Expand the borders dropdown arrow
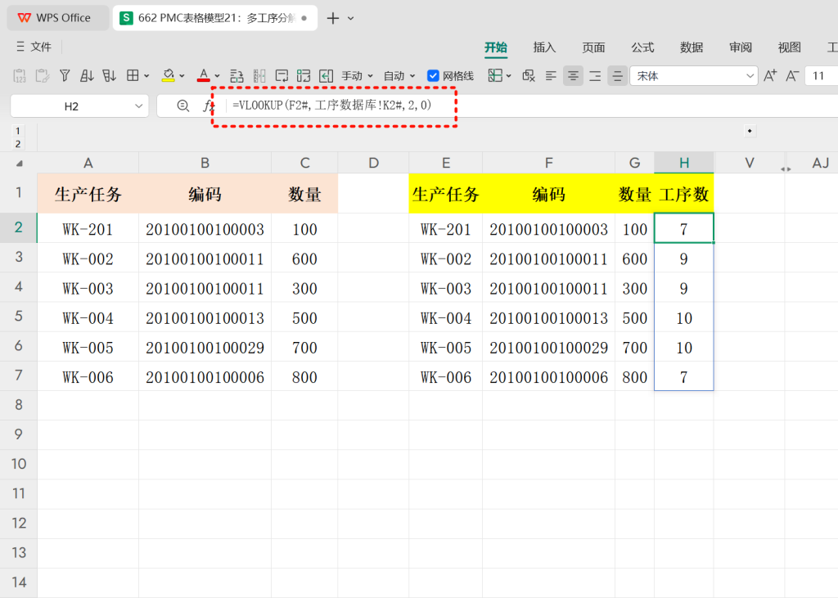 pos(146,76)
